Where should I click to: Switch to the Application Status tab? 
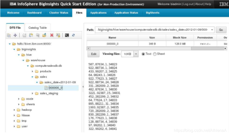pyautogui.click(x=126, y=13)
